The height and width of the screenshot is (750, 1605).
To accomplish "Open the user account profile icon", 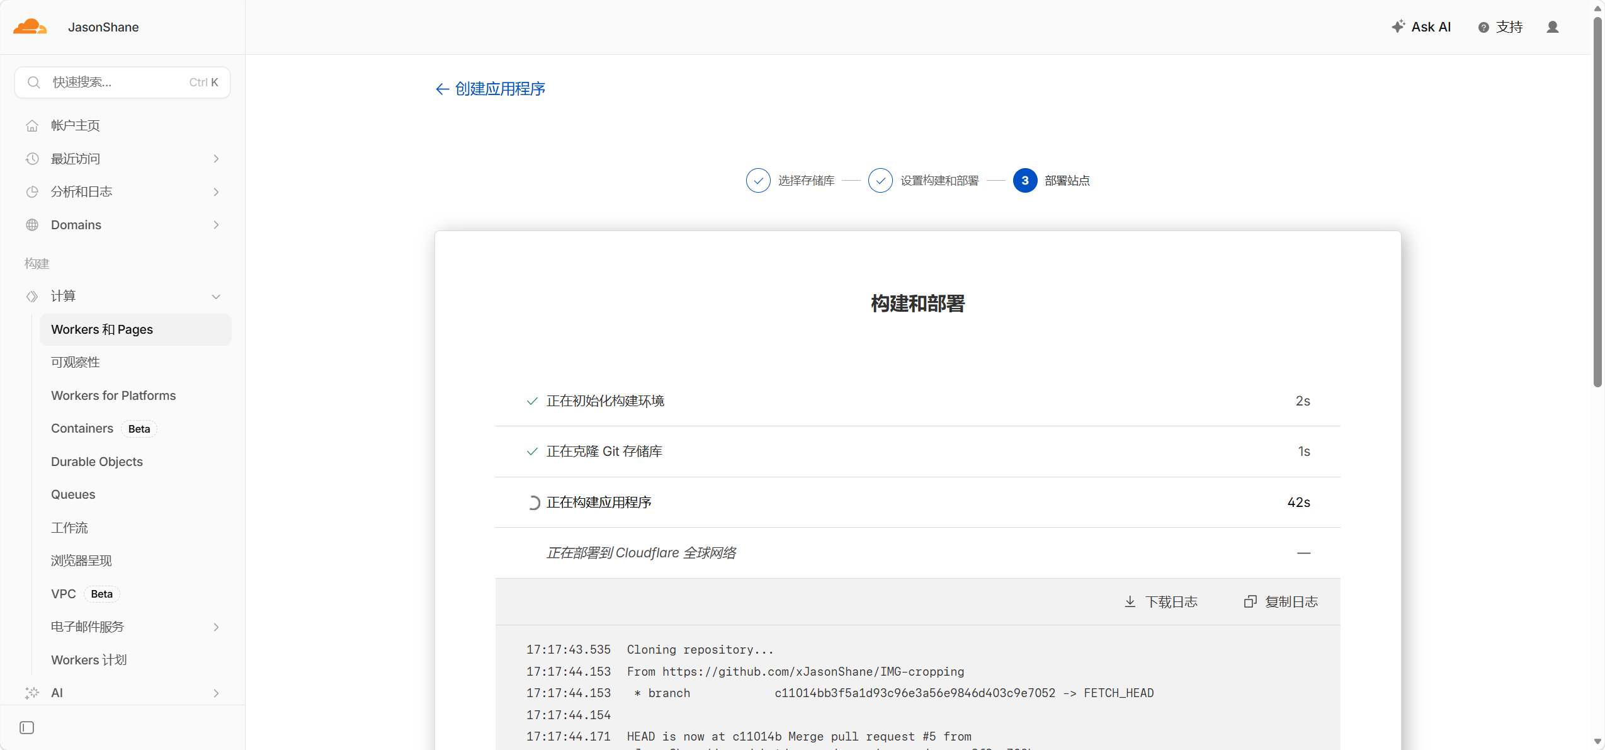I will click(x=1552, y=27).
